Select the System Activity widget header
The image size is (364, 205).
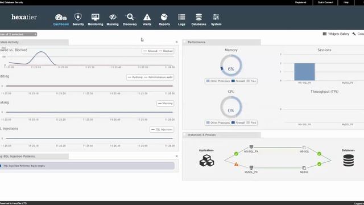(34, 42)
